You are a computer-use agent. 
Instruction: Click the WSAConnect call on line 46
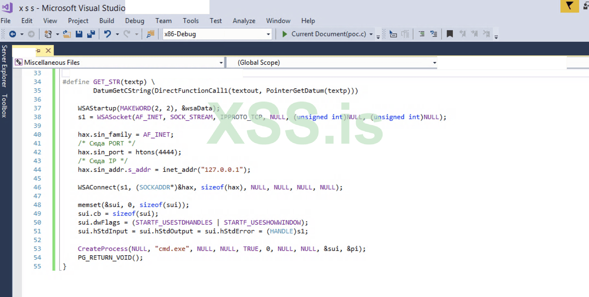point(97,187)
